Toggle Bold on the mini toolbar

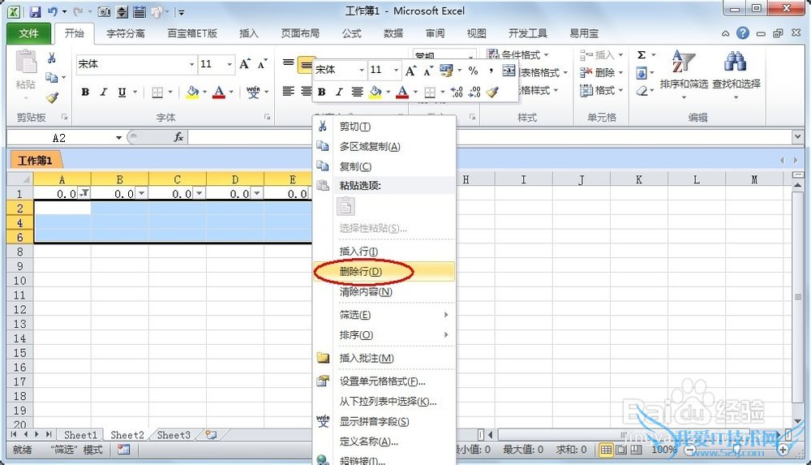[322, 93]
